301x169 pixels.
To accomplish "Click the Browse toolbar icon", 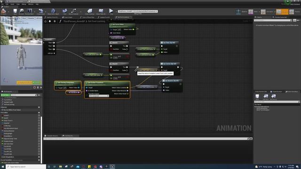I will point(21,11).
